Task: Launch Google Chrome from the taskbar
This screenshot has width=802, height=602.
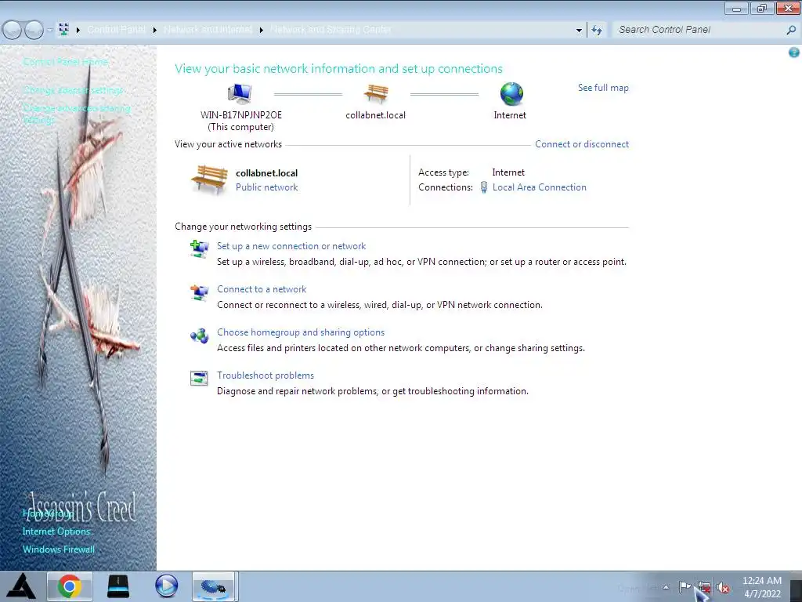Action: click(70, 586)
